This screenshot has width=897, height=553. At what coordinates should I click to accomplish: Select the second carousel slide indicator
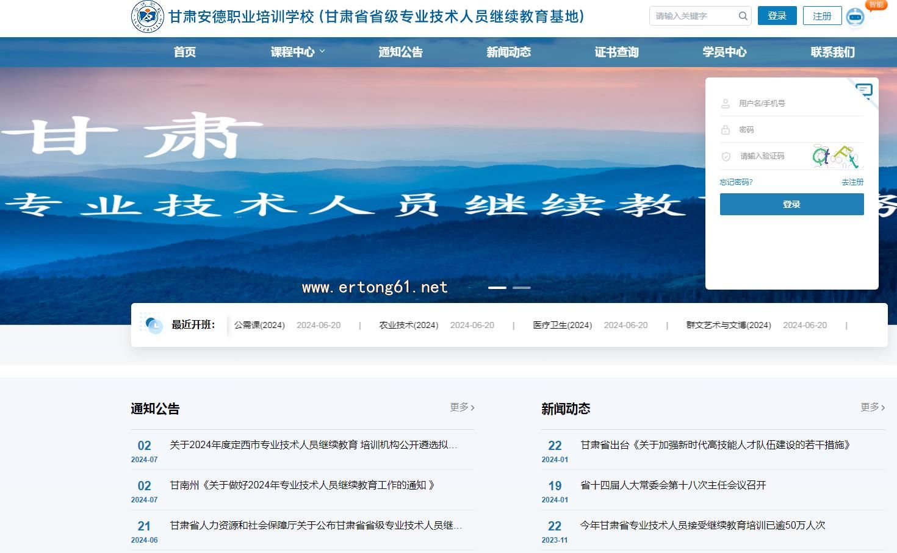[x=521, y=287]
